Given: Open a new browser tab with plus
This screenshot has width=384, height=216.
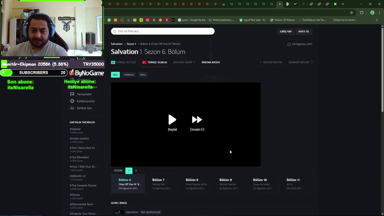Looking at the screenshot, I should (343, 4).
